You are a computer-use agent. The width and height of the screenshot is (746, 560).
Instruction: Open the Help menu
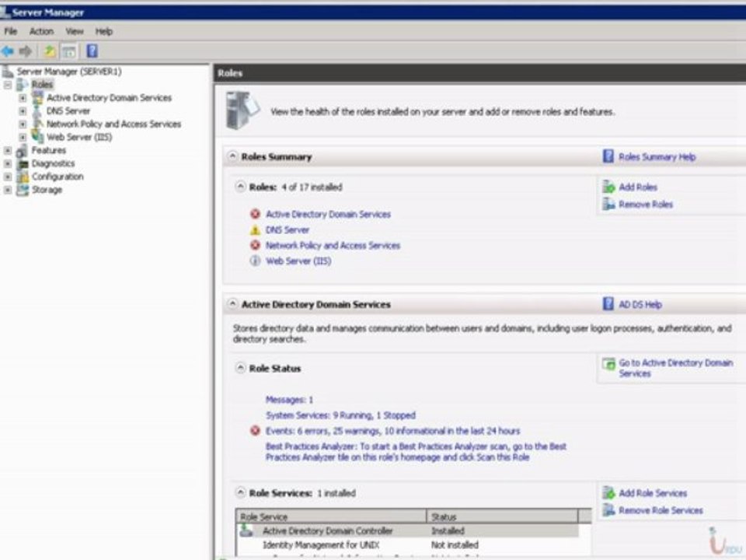click(103, 31)
